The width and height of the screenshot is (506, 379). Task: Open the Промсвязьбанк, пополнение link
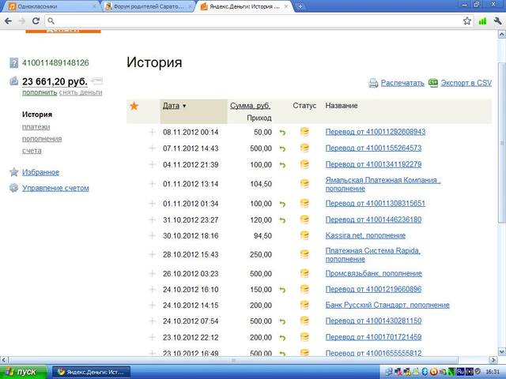(x=374, y=273)
